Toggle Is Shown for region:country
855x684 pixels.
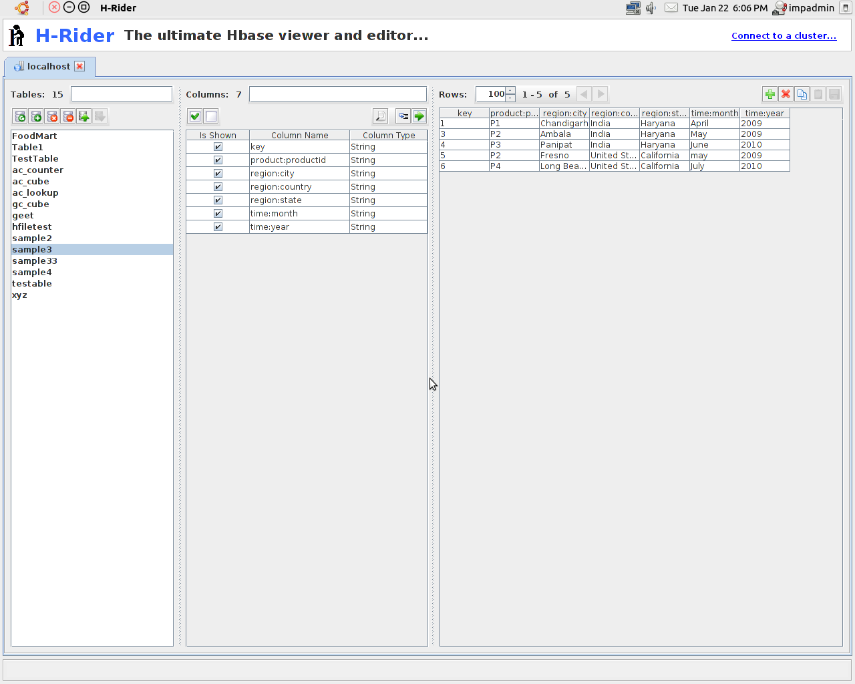pyautogui.click(x=218, y=187)
